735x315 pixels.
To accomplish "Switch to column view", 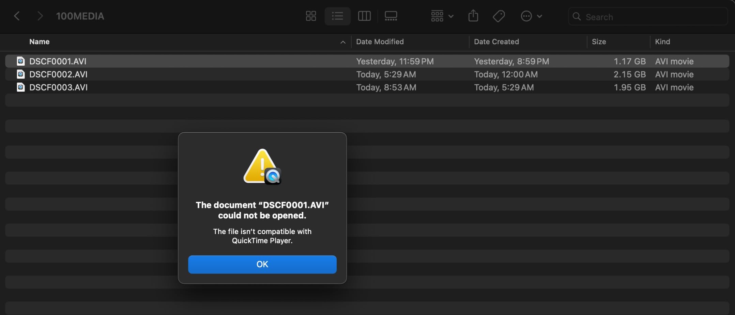I will pyautogui.click(x=364, y=16).
